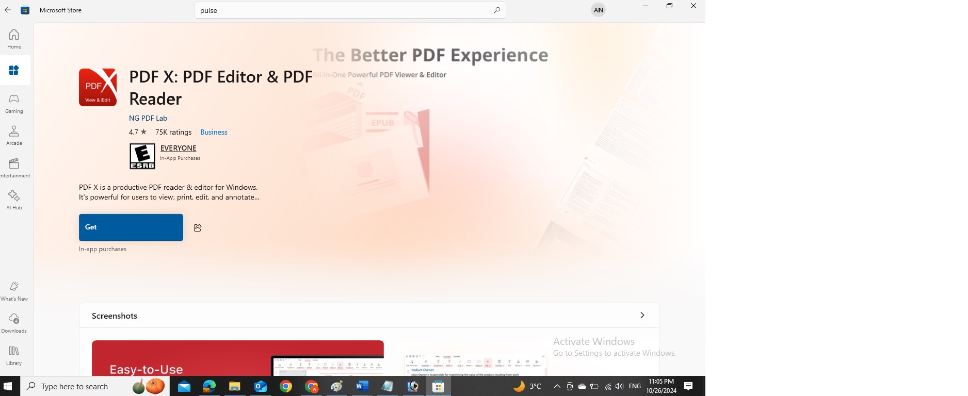The image size is (968, 396).
Task: Open Google Chrome from taskbar
Action: point(286,386)
